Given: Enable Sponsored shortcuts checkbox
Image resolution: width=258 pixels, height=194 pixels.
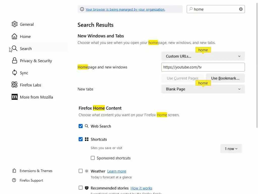Looking at the screenshot, I should point(93,158).
